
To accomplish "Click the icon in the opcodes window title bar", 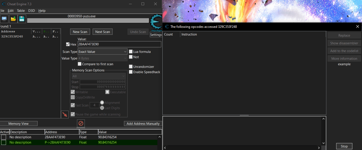I will click(167, 27).
